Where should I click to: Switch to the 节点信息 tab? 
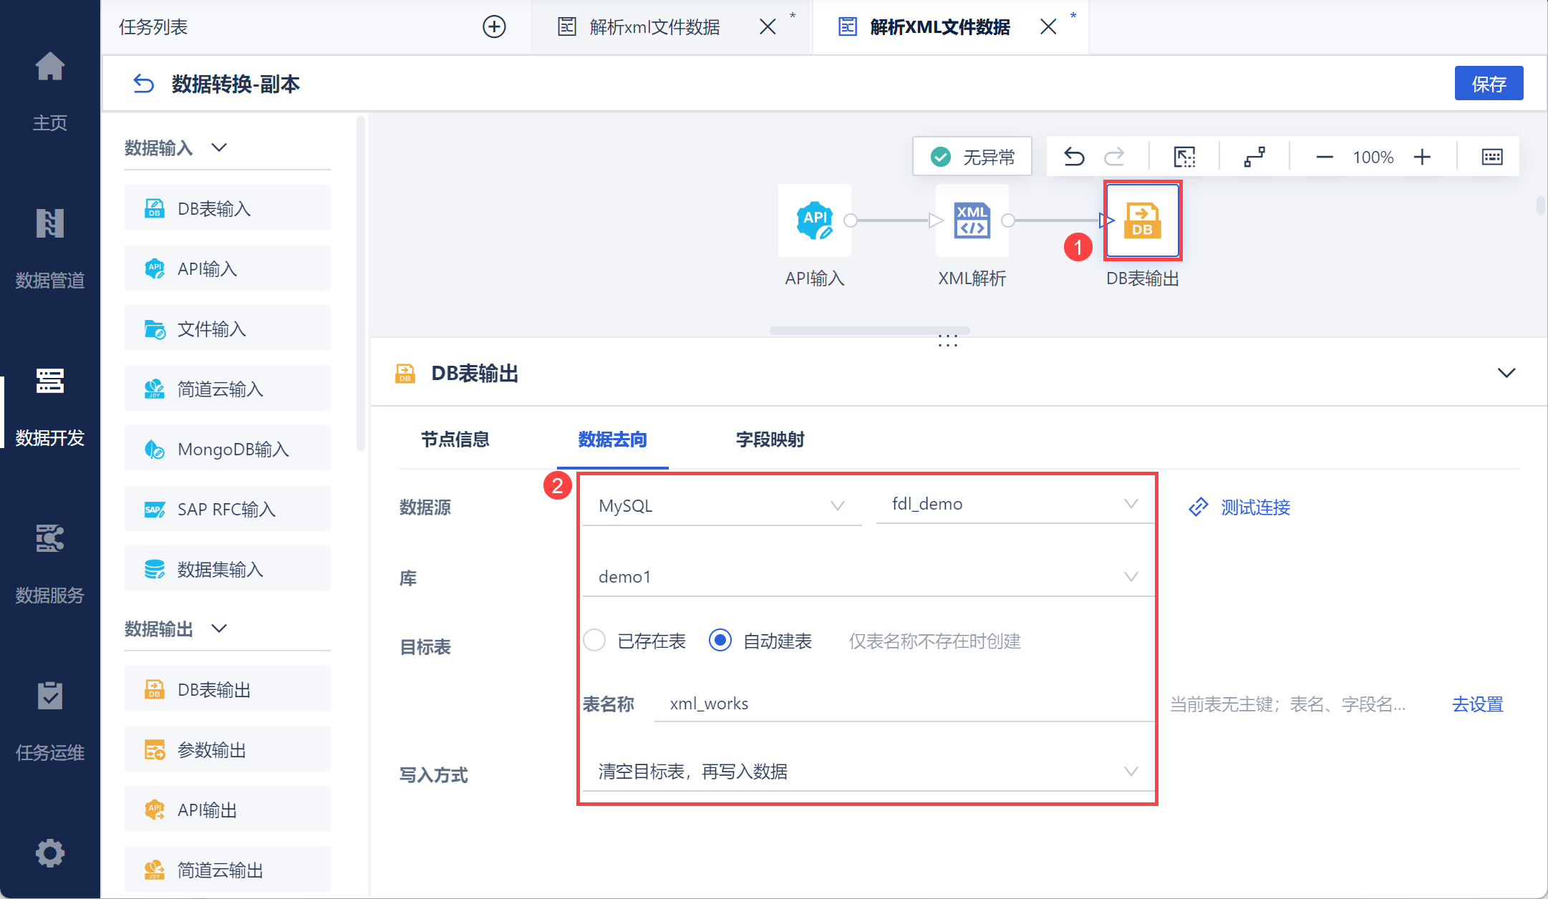[455, 439]
